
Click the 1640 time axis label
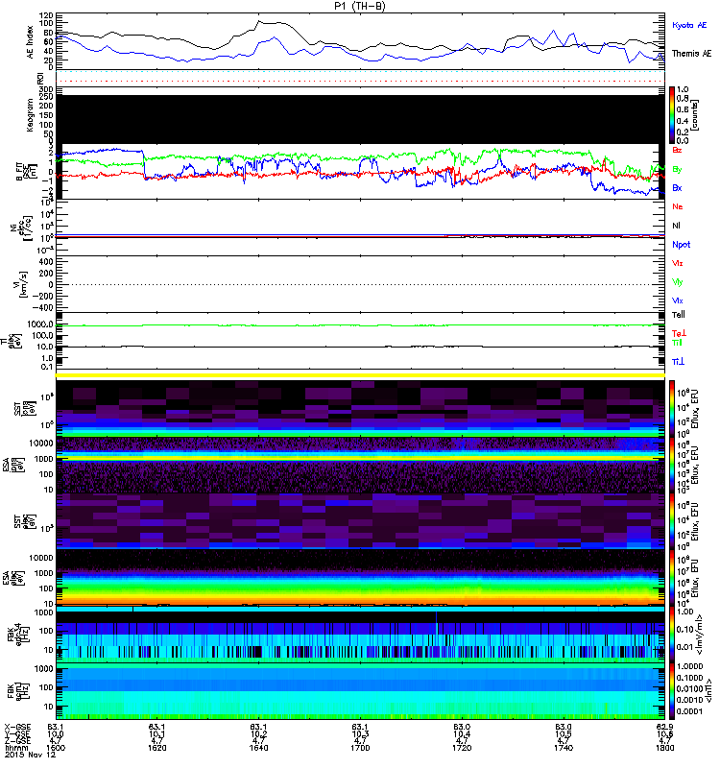(258, 748)
